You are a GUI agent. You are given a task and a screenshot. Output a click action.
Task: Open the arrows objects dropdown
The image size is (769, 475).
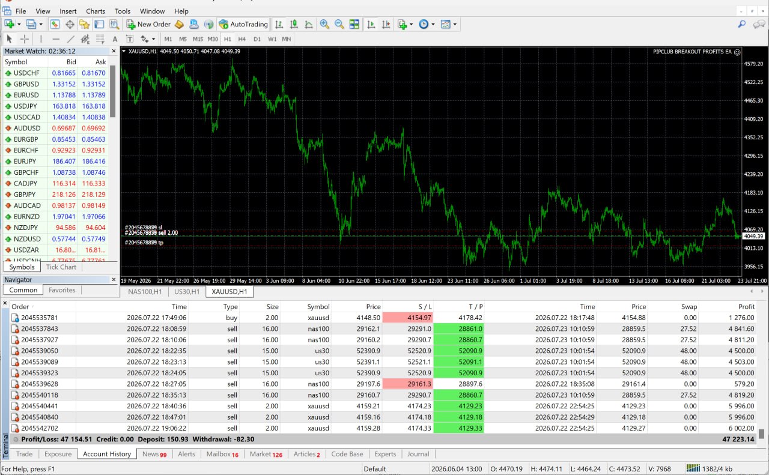tap(153, 39)
